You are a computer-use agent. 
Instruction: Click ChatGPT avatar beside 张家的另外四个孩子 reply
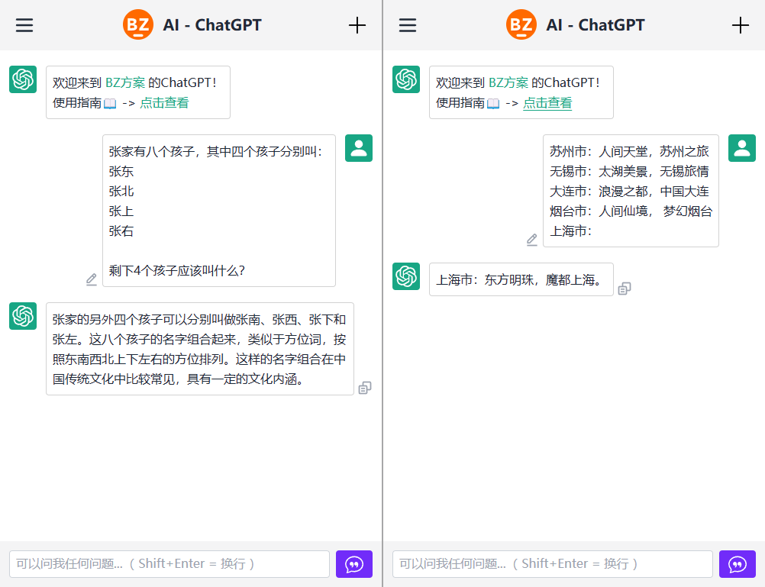coord(23,316)
